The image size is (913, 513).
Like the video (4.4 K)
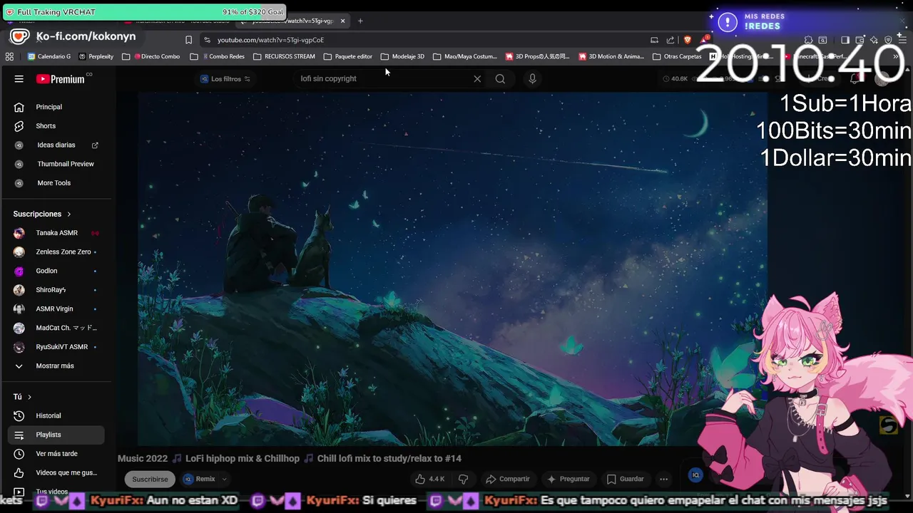click(430, 480)
